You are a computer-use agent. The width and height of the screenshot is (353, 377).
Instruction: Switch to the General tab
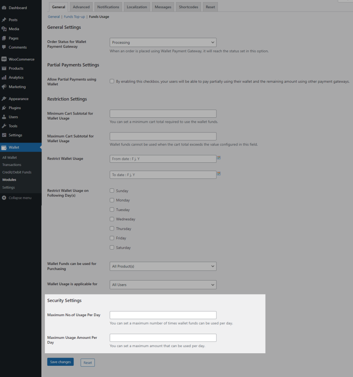point(58,7)
